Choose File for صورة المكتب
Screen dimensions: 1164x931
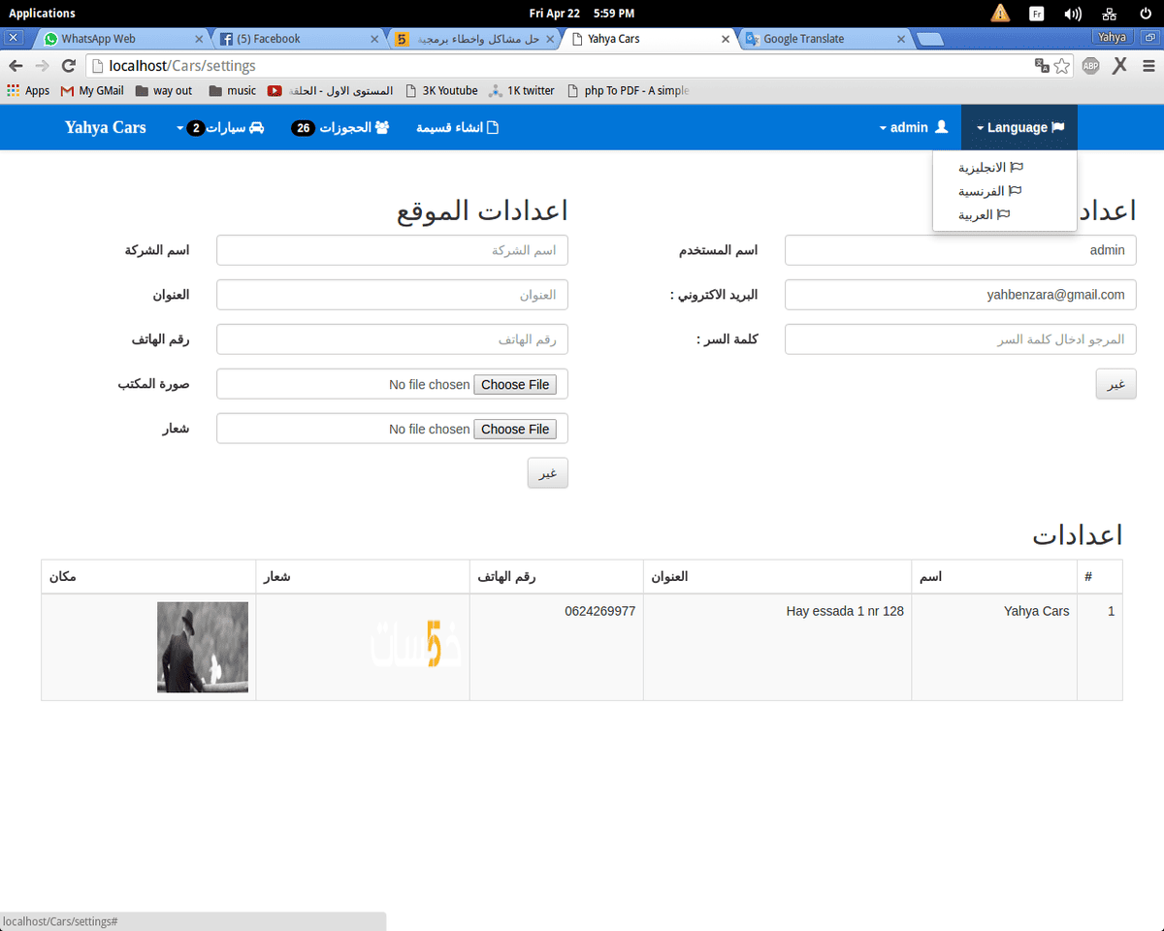[x=515, y=384]
